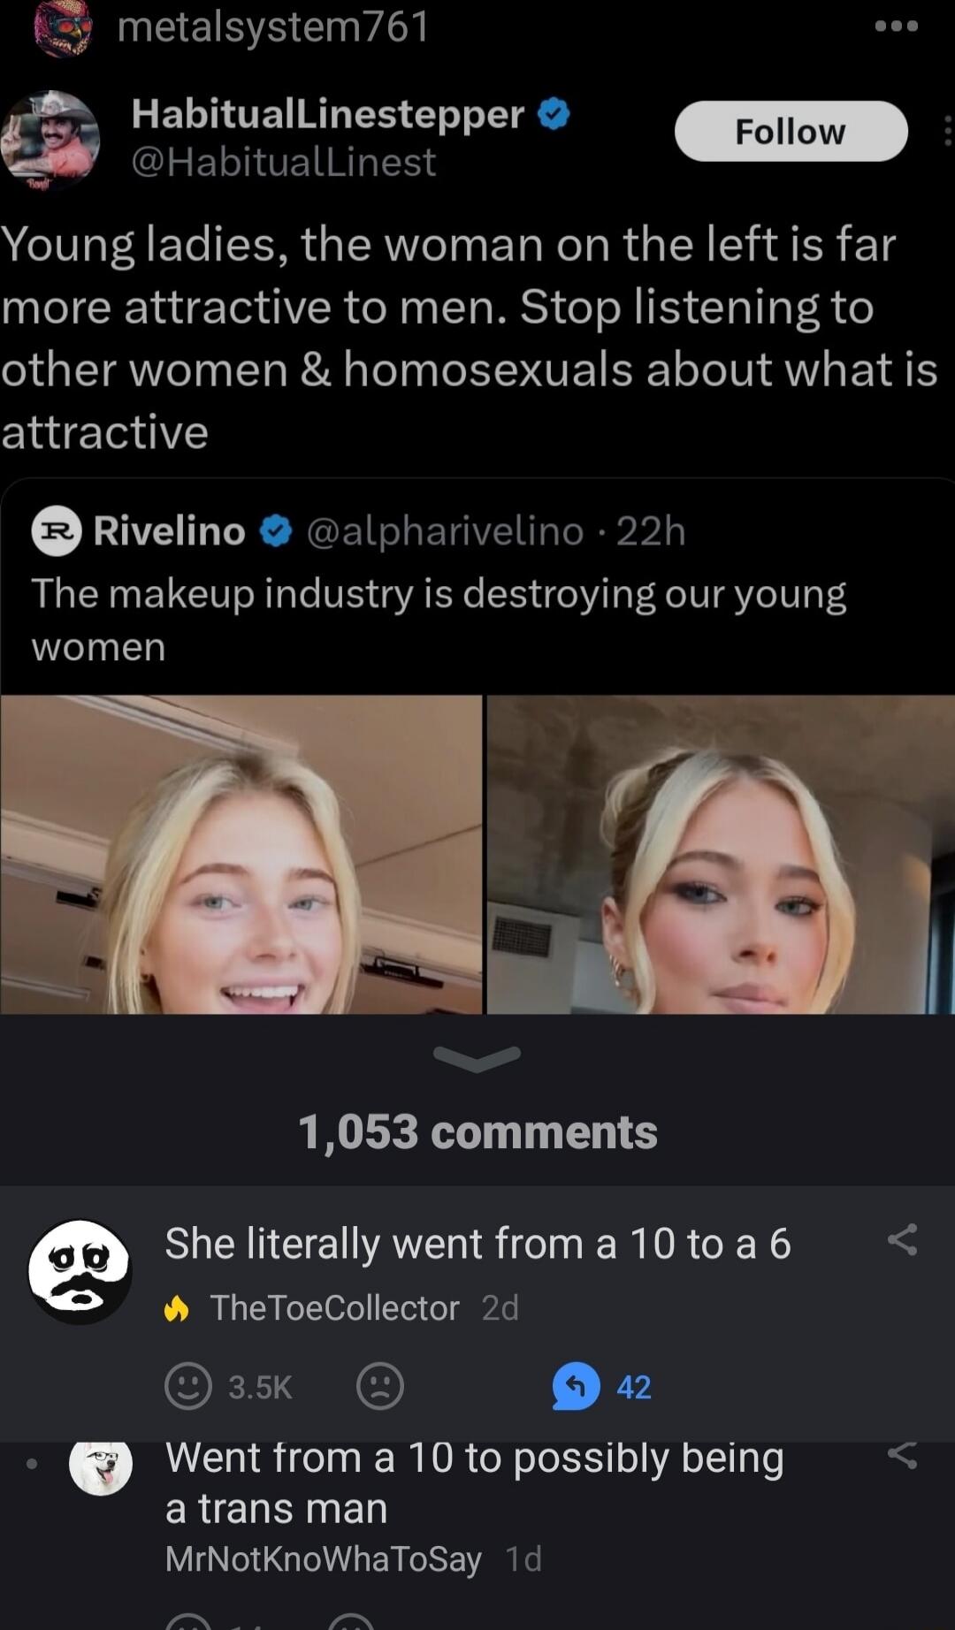Downvote the comment with the sad face
Viewport: 955px width, 1630px height.
(380, 1386)
